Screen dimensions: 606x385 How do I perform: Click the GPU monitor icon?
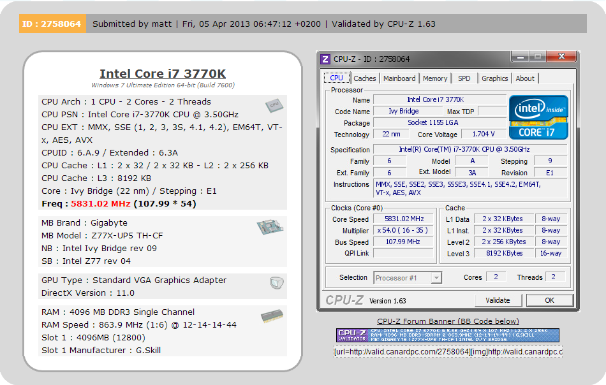pos(276,283)
